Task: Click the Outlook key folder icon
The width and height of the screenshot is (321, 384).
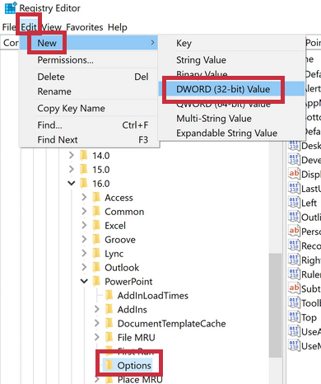Action: [x=96, y=268]
